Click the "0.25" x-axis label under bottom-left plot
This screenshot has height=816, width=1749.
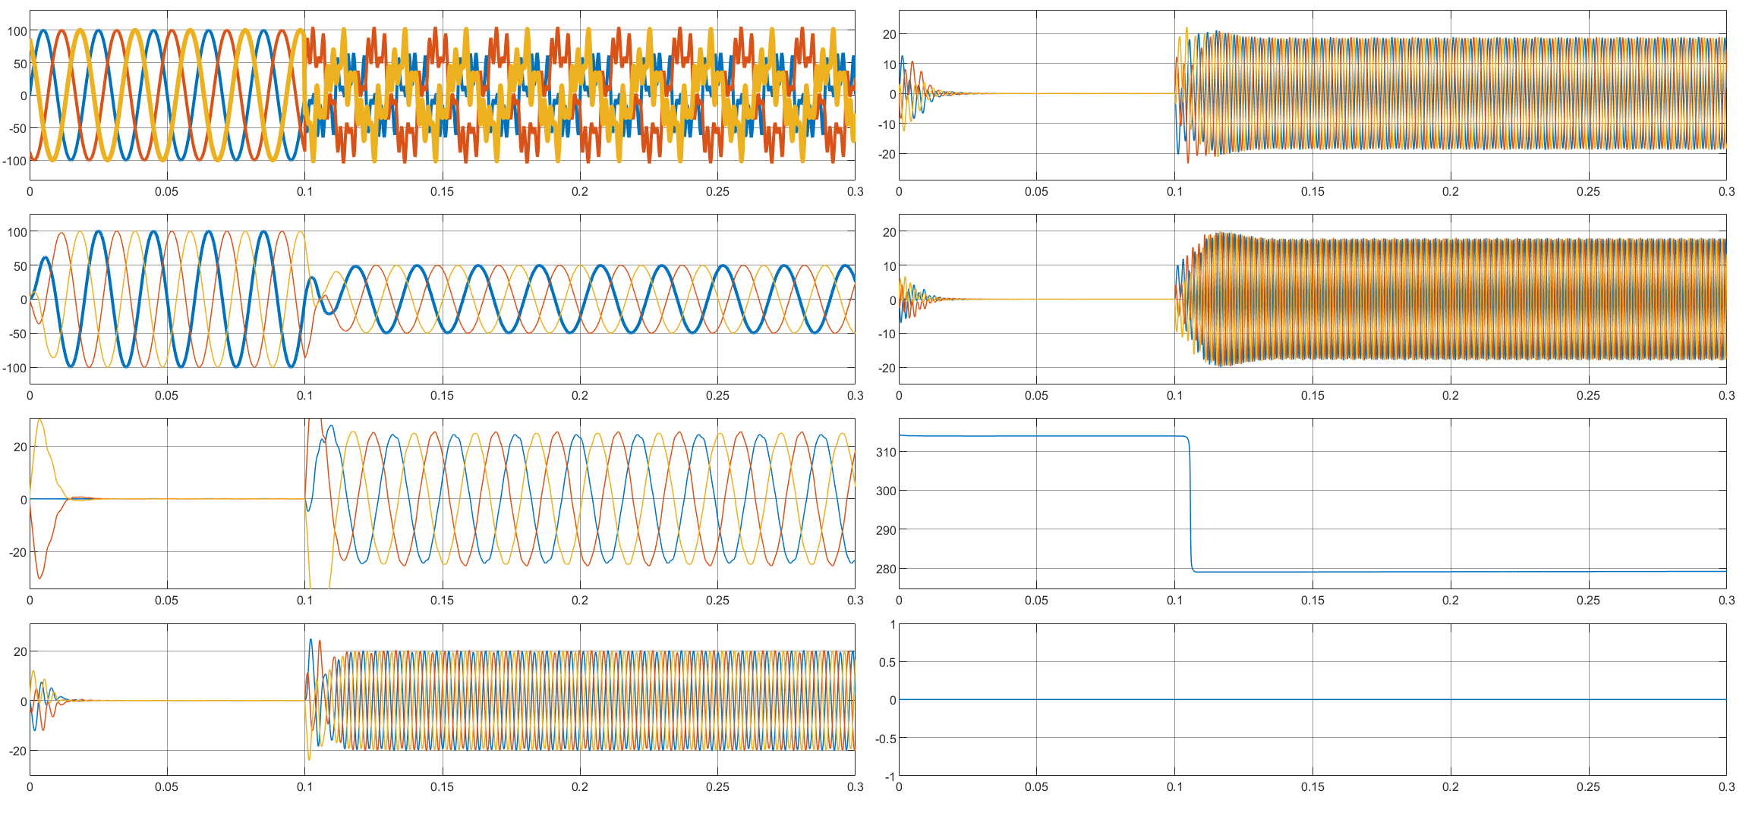[x=717, y=787]
